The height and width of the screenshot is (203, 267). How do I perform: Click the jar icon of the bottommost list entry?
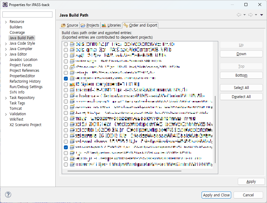point(72,164)
